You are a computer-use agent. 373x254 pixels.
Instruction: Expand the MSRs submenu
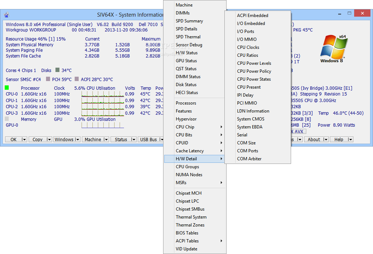click(195, 183)
